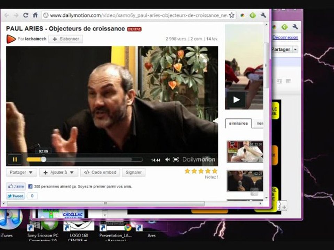This screenshot has height=250, width=334.
Task: Click the vertical scrollbar thumb of the page
Action: click(x=266, y=65)
